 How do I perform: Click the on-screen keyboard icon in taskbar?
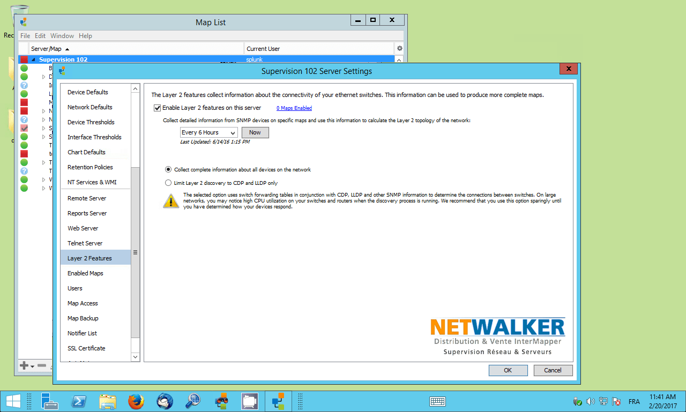pyautogui.click(x=438, y=401)
